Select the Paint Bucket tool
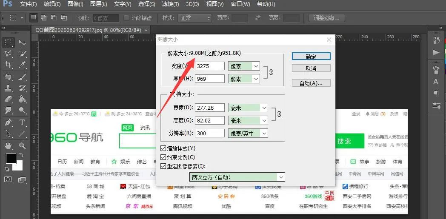Screen dimensions: 446x219 [22, 99]
